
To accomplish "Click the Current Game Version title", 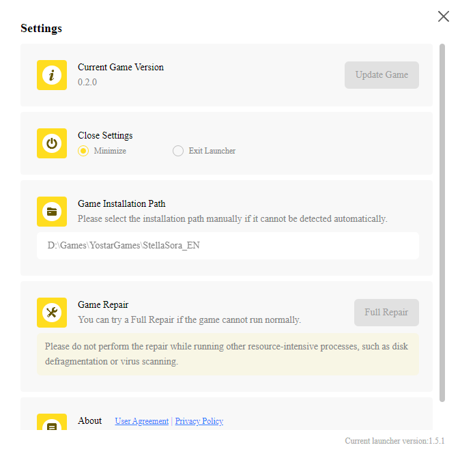I will click(x=121, y=67).
